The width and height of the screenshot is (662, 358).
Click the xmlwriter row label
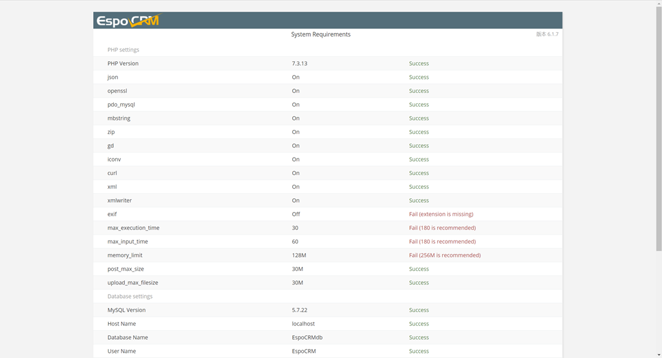120,200
